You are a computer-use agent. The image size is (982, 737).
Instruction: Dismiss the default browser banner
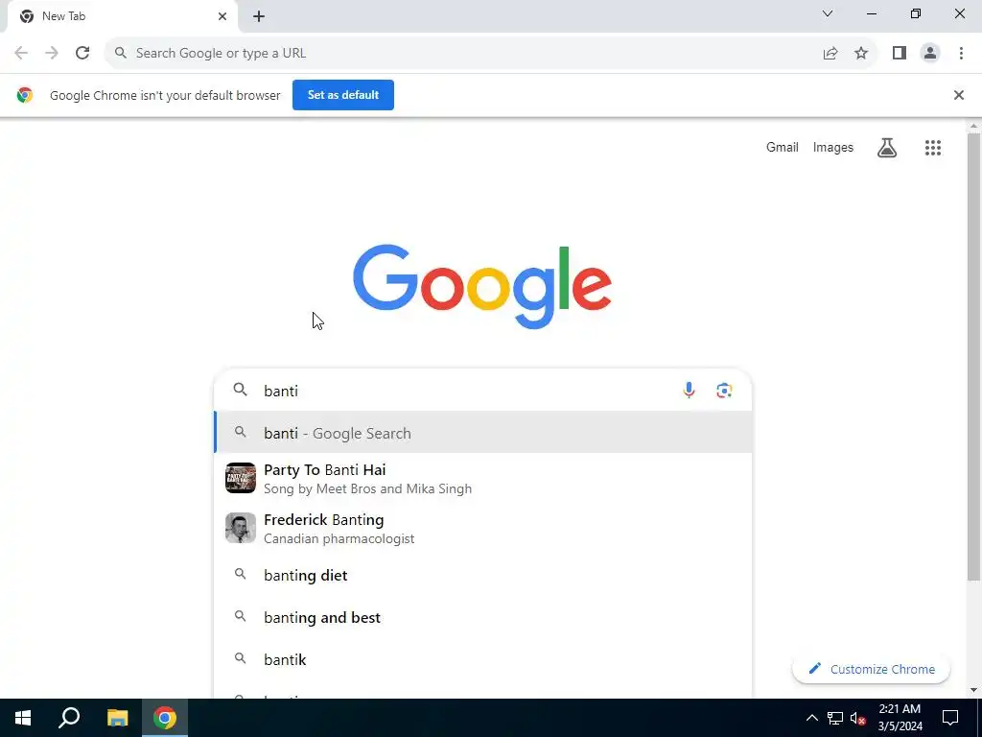pos(959,95)
